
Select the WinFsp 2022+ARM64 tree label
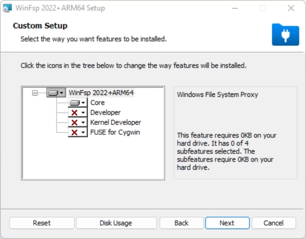[101, 93]
